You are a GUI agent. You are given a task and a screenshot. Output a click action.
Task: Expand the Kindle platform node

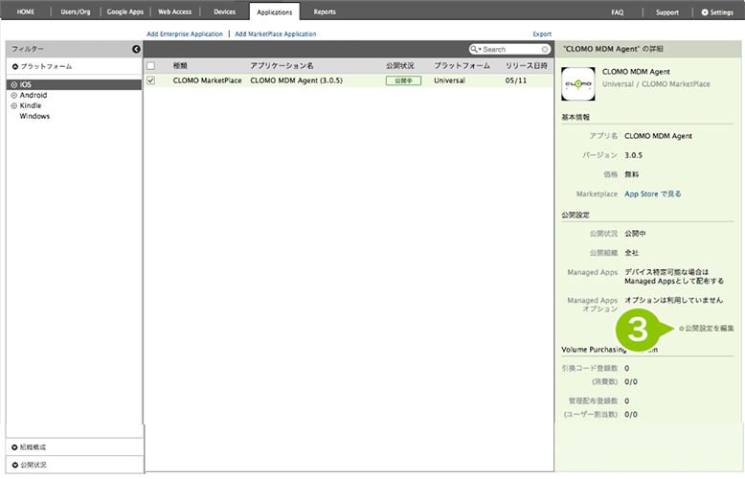(x=13, y=105)
